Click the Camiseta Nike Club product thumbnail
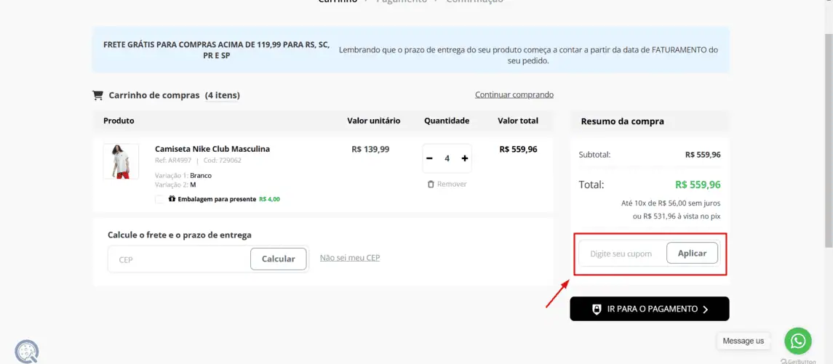 click(121, 161)
